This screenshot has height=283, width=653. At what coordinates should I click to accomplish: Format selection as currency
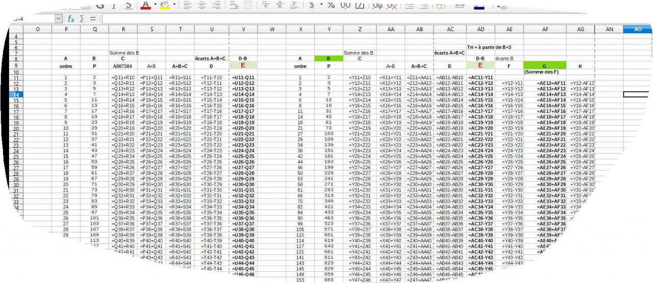312,5
